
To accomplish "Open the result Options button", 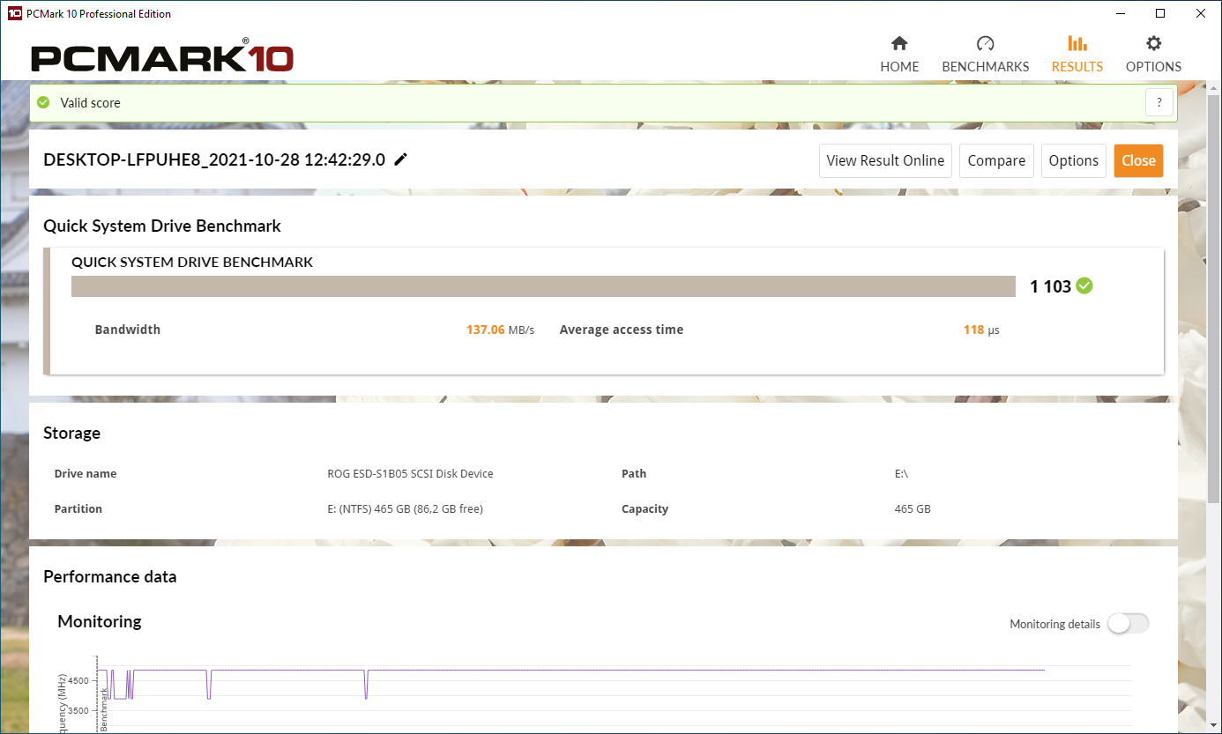I will coord(1074,160).
